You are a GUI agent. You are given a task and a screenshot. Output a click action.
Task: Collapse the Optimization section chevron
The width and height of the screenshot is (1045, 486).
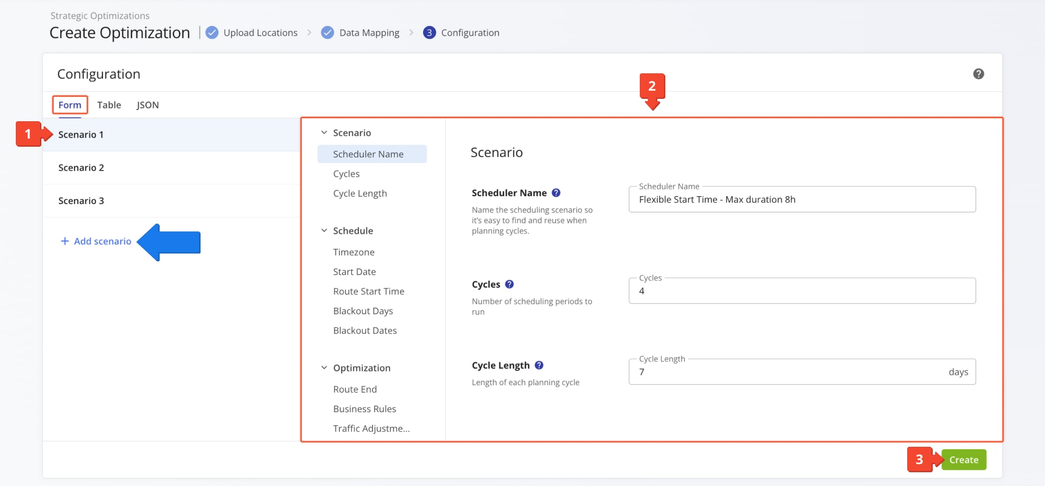[324, 367]
